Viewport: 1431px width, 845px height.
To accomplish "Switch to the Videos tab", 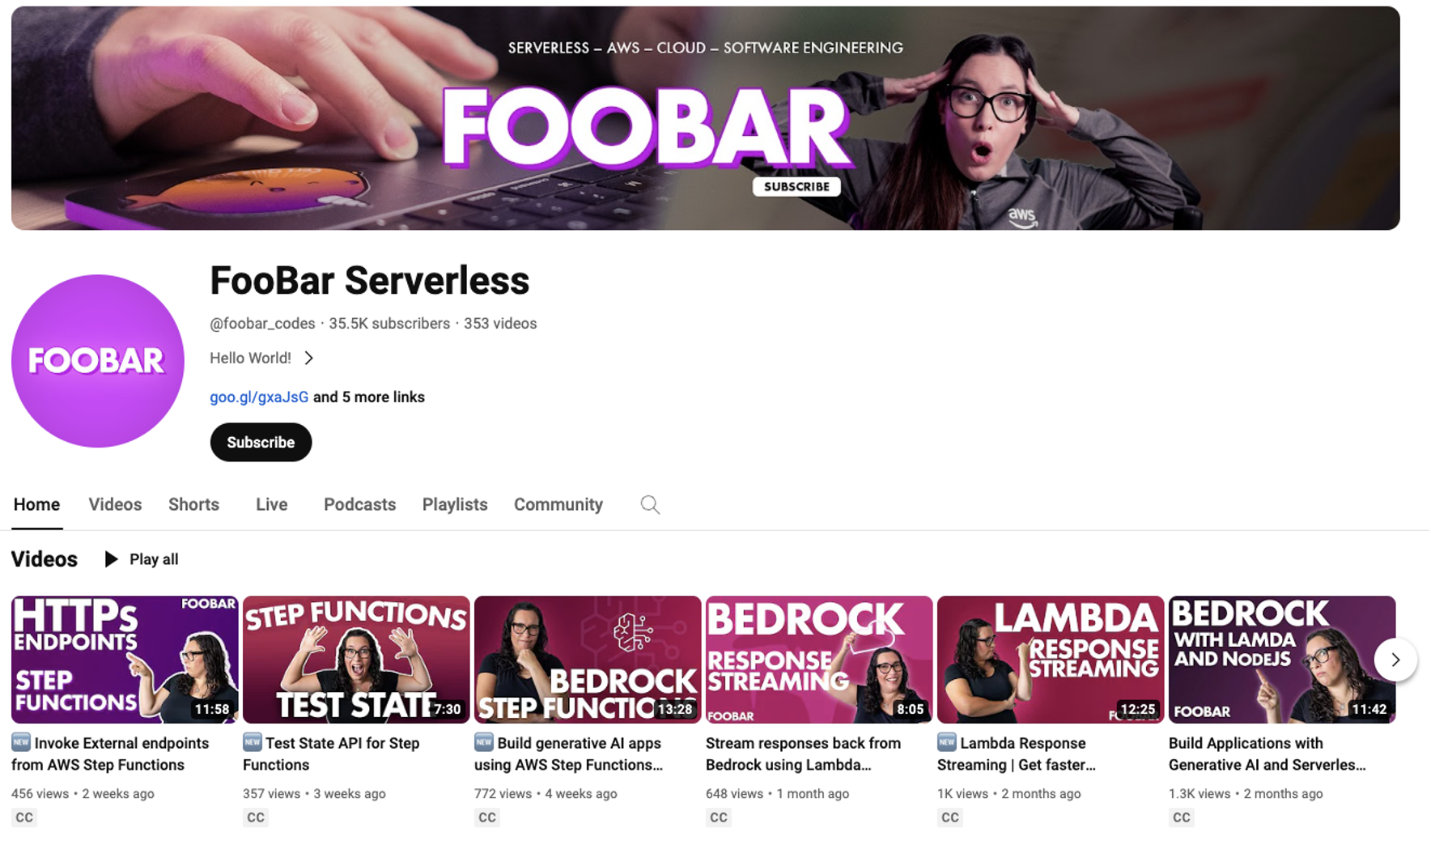I will 115,505.
